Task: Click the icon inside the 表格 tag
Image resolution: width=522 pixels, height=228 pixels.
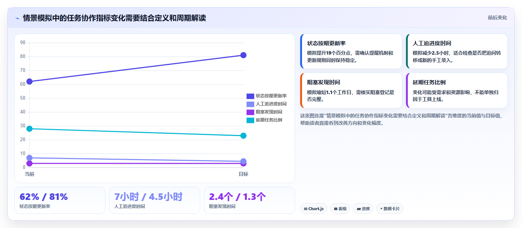Action: [x=336, y=209]
